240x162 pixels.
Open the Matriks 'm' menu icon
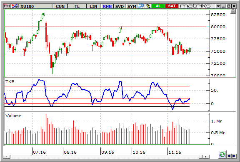[x=7, y=6]
